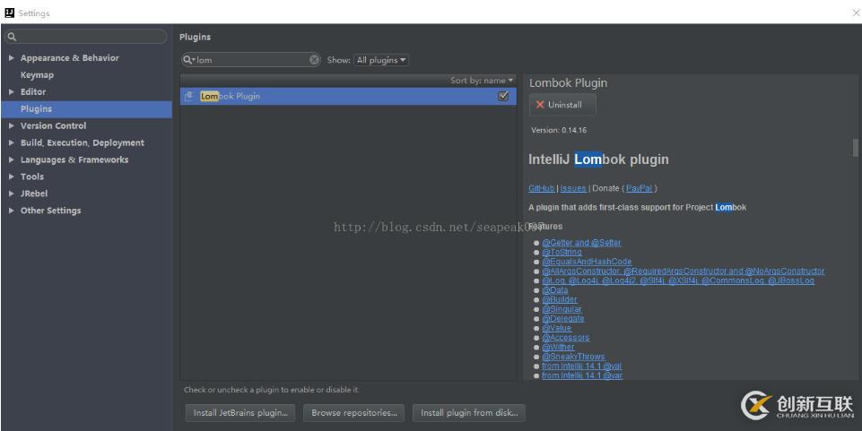Expand the JRebel settings node
The height and width of the screenshot is (431, 862).
pyautogui.click(x=12, y=194)
